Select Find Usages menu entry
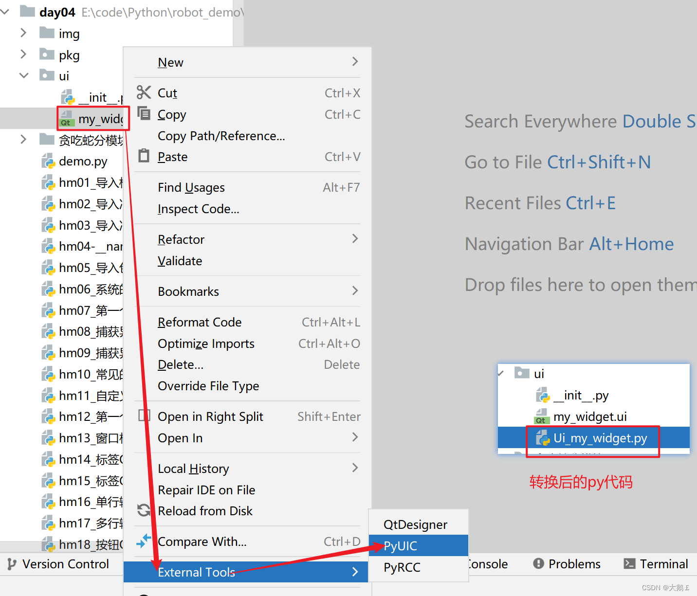The height and width of the screenshot is (596, 697). [247, 187]
